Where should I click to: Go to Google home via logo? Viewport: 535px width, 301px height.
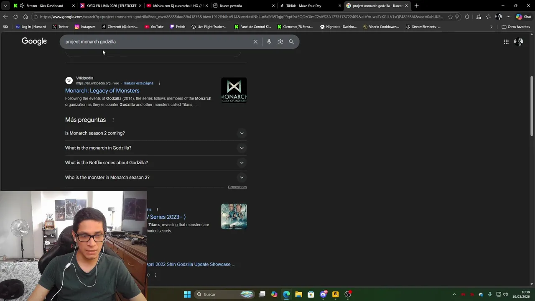click(x=34, y=41)
